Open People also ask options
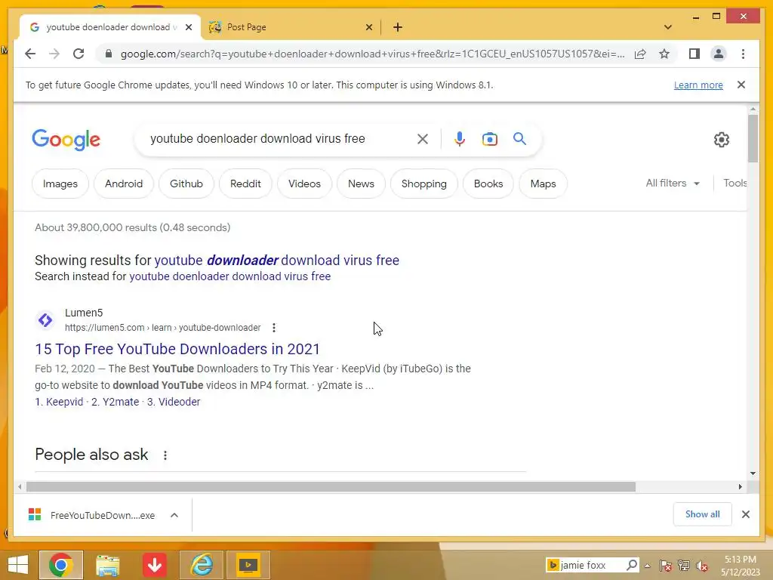The height and width of the screenshot is (580, 773). tap(165, 455)
